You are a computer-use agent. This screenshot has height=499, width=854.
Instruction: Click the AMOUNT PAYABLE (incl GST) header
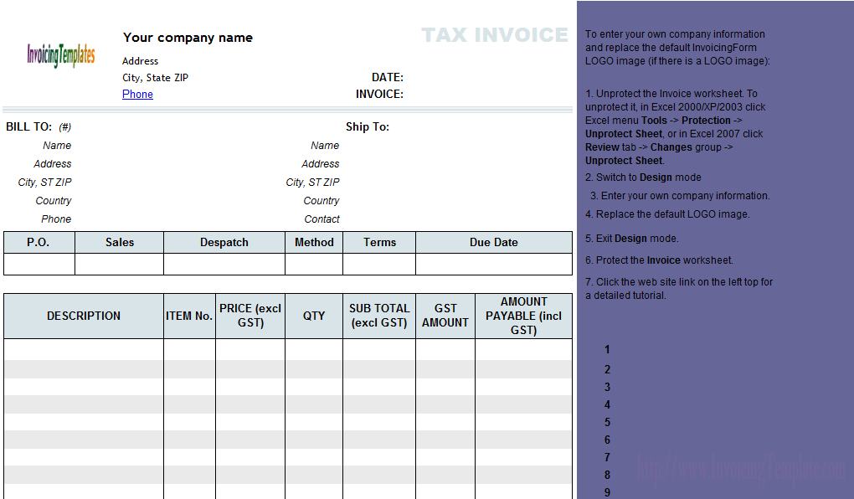tap(524, 316)
